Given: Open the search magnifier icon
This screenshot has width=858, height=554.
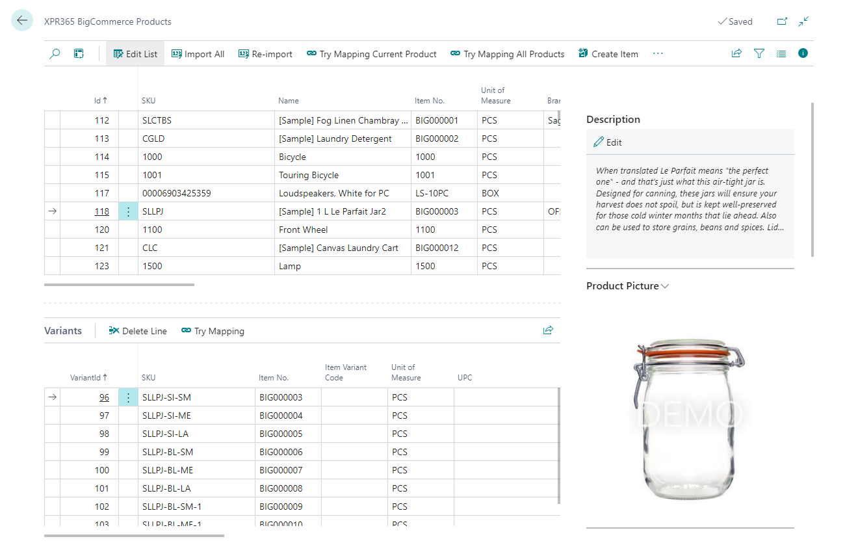Looking at the screenshot, I should pyautogui.click(x=55, y=54).
